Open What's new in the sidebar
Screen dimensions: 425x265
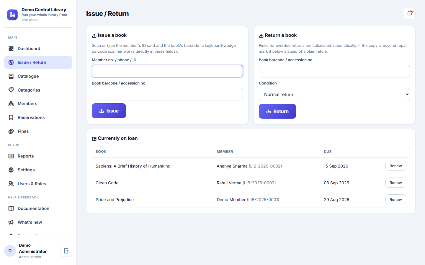38,222
